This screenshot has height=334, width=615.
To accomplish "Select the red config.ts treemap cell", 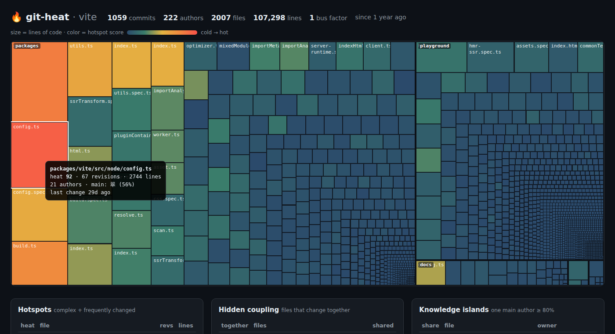I will click(x=40, y=155).
